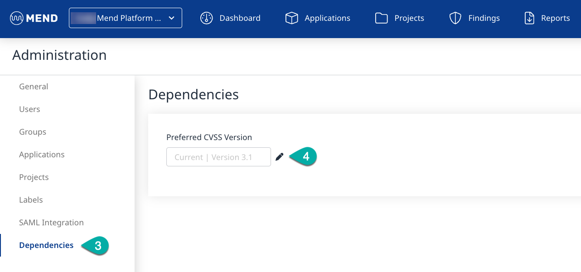Select Dependencies in the sidebar

click(46, 245)
